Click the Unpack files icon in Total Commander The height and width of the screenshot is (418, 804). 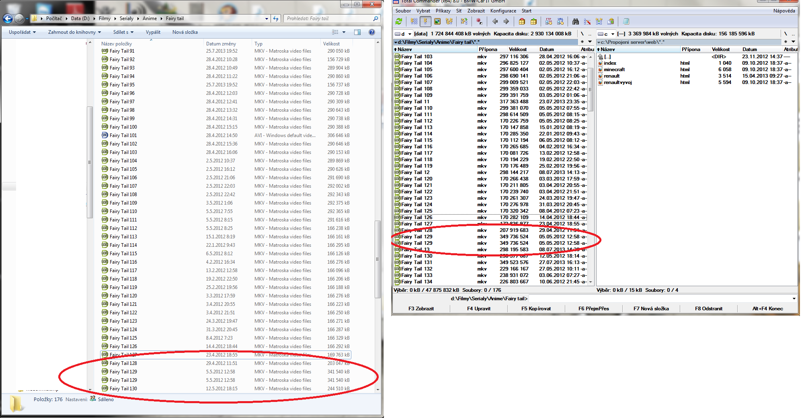tap(533, 22)
